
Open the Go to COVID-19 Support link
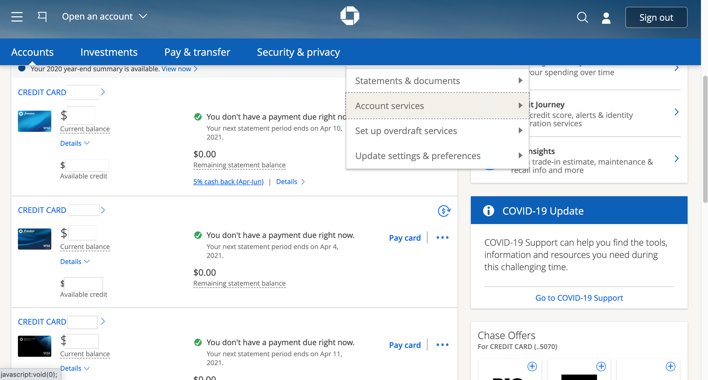(578, 298)
